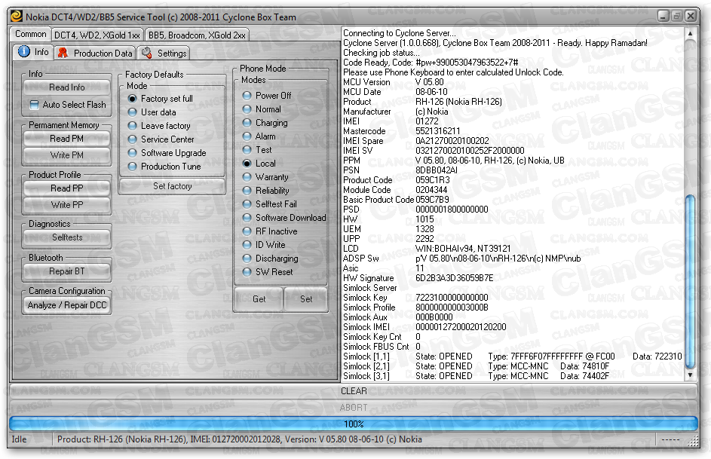Switch to Production Data sub-tab

click(x=95, y=53)
